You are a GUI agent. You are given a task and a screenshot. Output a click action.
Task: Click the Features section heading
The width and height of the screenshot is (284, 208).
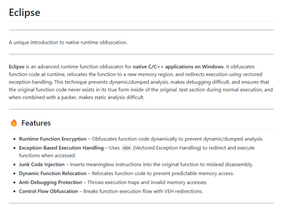[x=36, y=123]
